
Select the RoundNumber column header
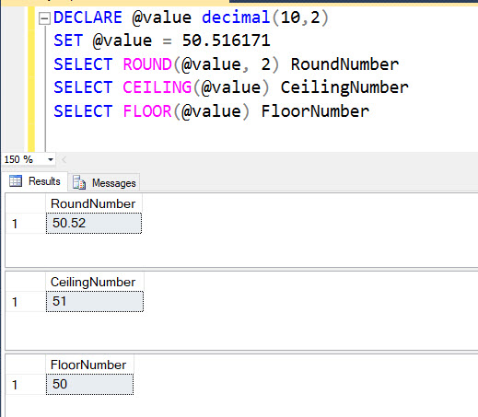93,203
